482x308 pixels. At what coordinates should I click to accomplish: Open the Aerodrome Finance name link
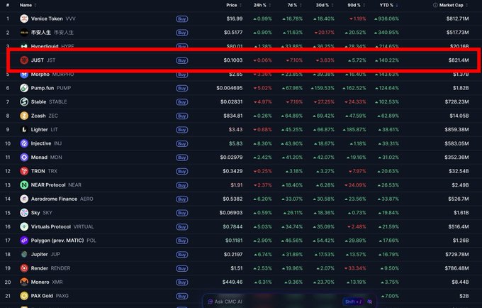point(62,199)
